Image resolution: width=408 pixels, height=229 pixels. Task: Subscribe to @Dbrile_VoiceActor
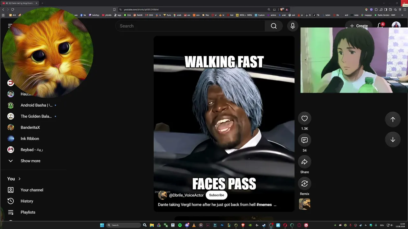(x=216, y=195)
